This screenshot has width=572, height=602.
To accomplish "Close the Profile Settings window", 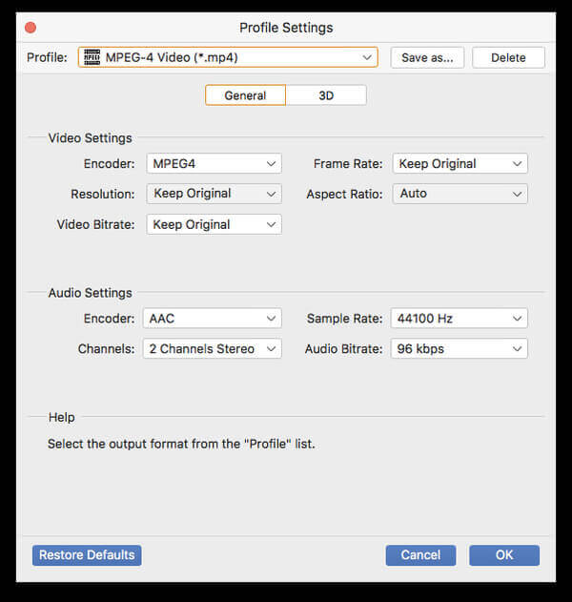I will click(x=31, y=28).
